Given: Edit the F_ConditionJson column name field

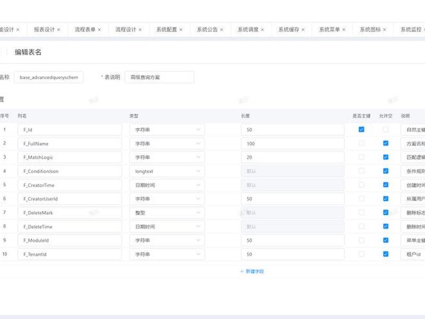Looking at the screenshot, I should [x=70, y=171].
